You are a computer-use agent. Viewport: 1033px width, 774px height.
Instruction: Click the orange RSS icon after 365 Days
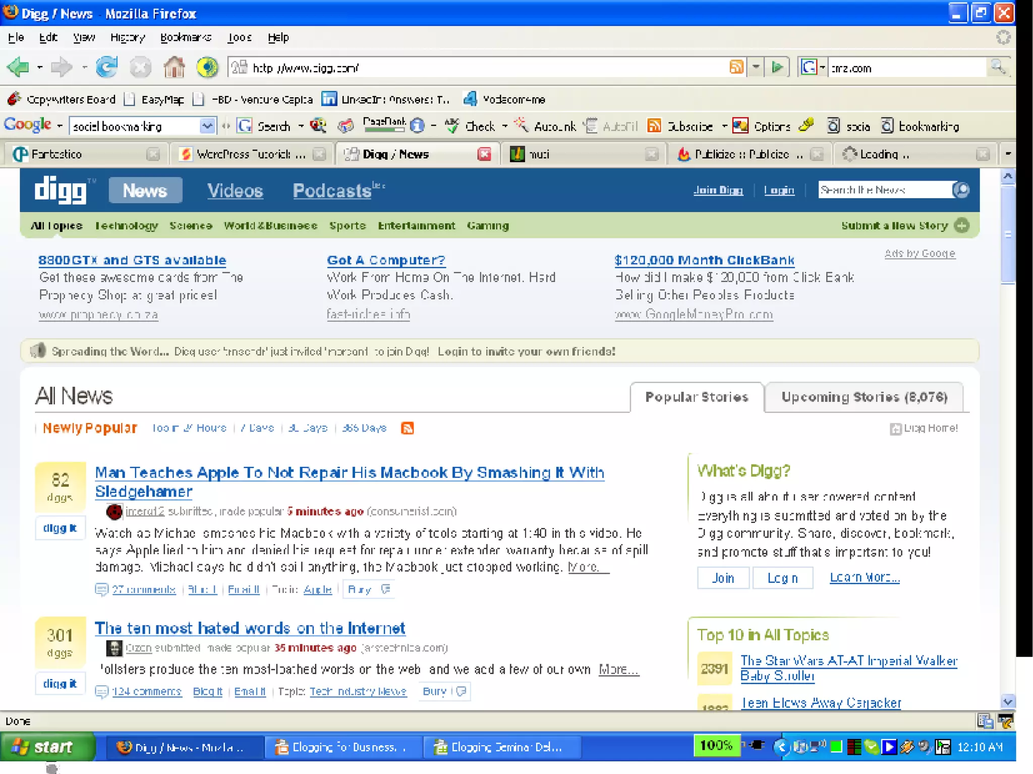(x=407, y=428)
